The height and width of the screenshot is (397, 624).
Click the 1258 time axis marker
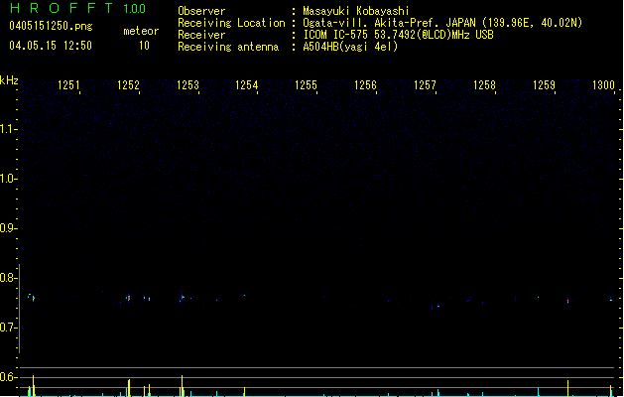click(x=484, y=85)
